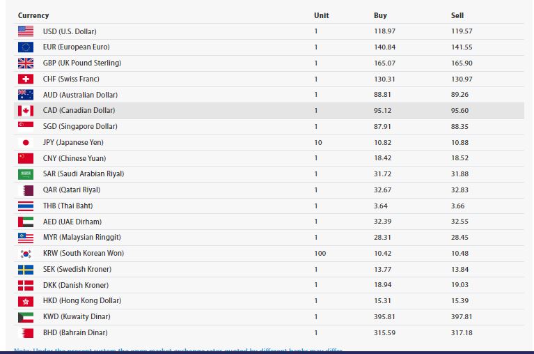Screen dimensions: 534x354
Task: Click the European Union flag icon
Action: click(x=26, y=47)
